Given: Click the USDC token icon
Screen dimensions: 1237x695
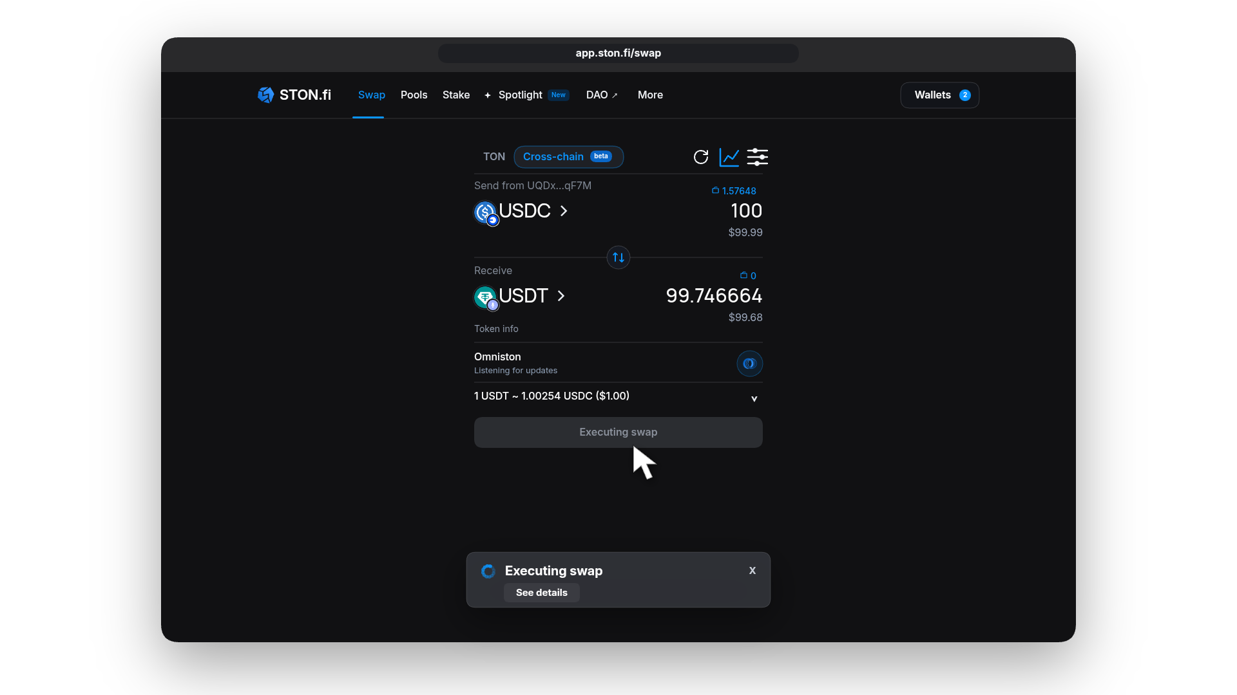Looking at the screenshot, I should [486, 212].
